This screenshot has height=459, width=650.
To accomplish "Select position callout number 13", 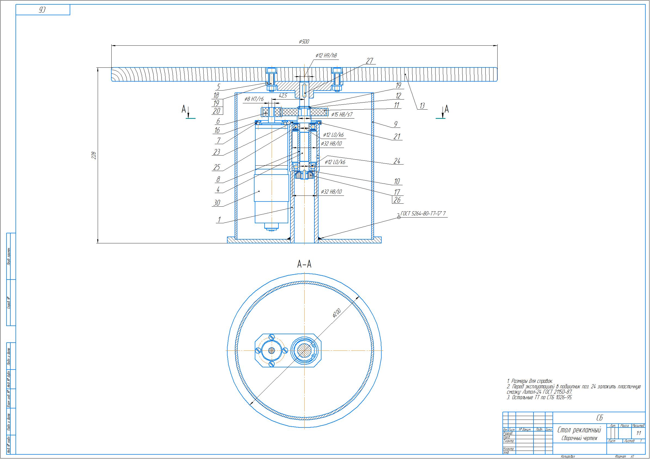I will pyautogui.click(x=422, y=106).
